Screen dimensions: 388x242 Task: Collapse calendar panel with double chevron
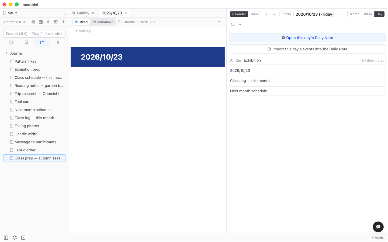[x=240, y=24]
